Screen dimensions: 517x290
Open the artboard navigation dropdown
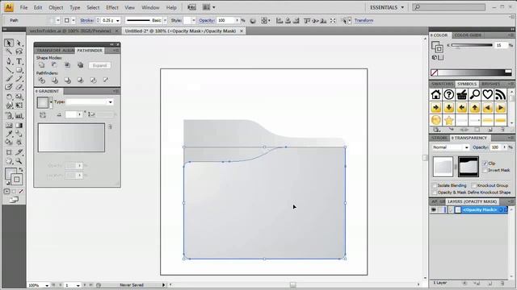(x=78, y=285)
